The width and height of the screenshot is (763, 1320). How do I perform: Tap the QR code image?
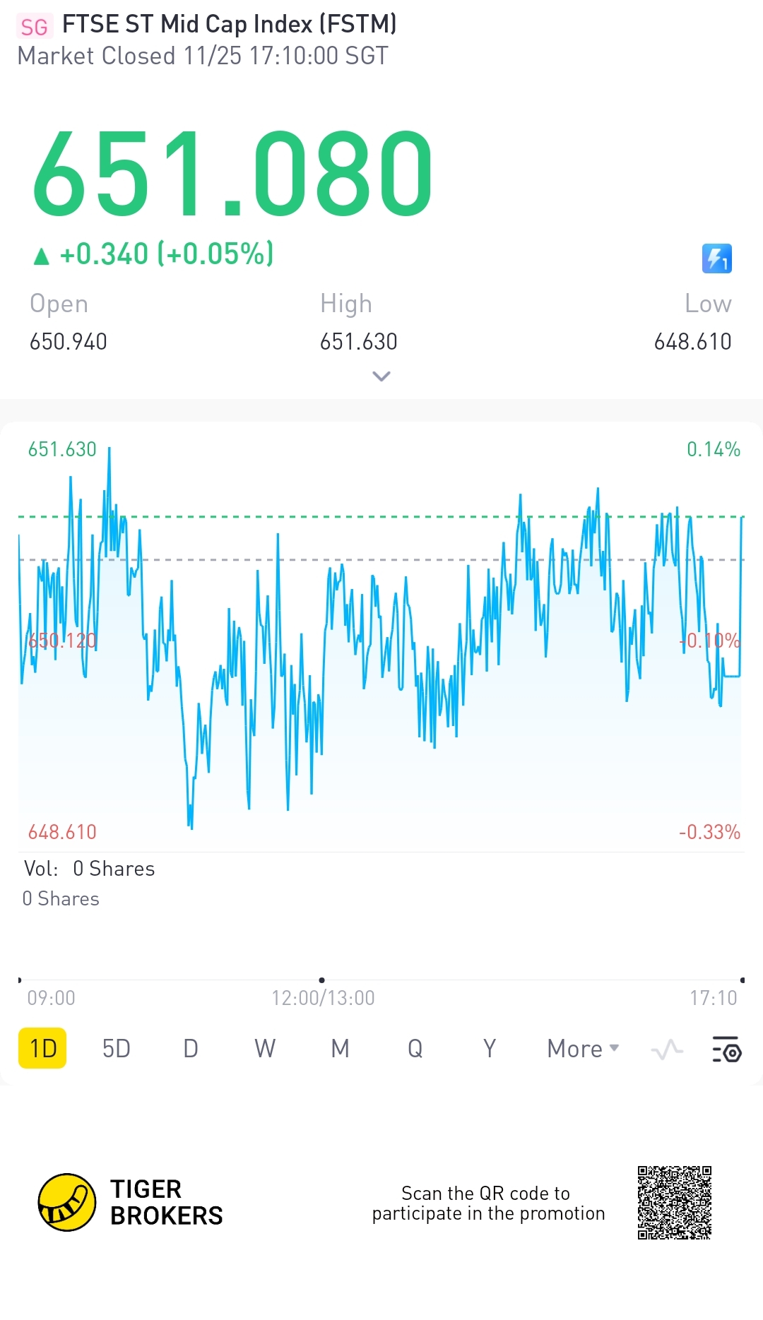(x=674, y=1202)
